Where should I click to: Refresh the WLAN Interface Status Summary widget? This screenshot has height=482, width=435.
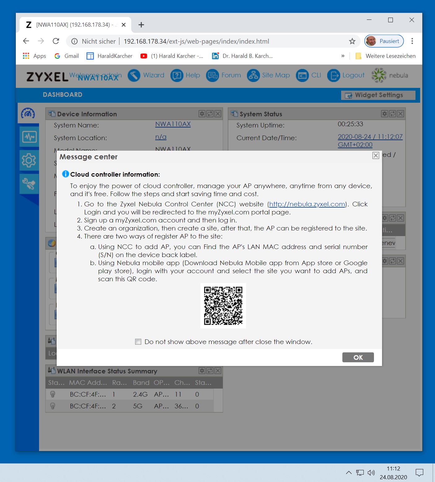pyautogui.click(x=210, y=371)
